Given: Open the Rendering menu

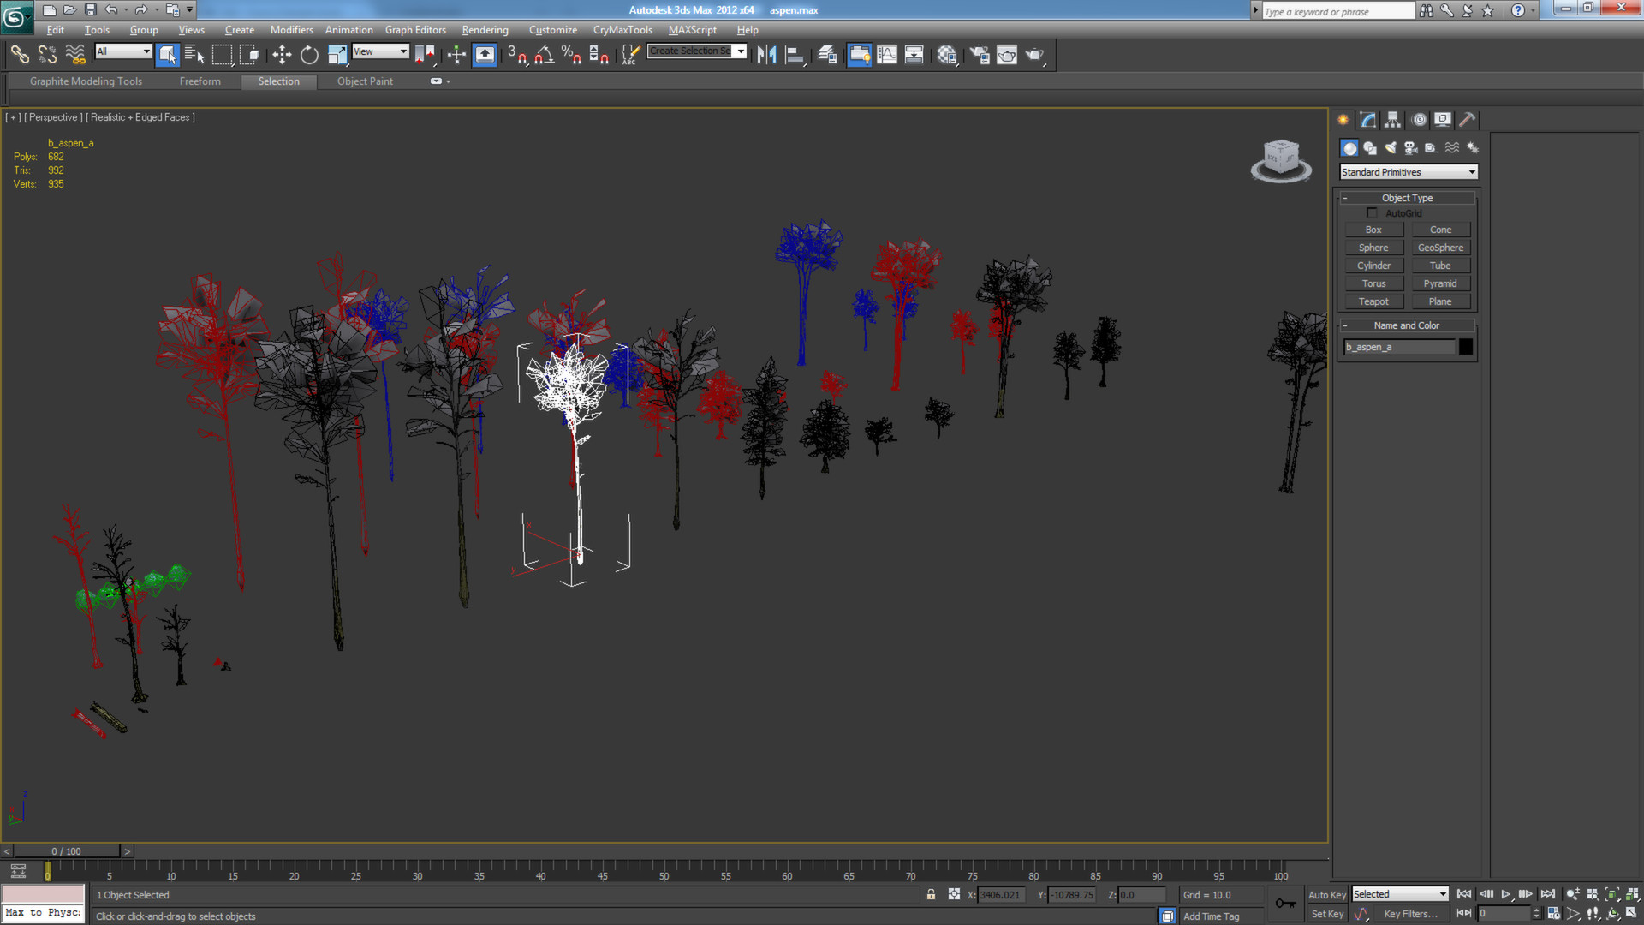Looking at the screenshot, I should pos(485,29).
